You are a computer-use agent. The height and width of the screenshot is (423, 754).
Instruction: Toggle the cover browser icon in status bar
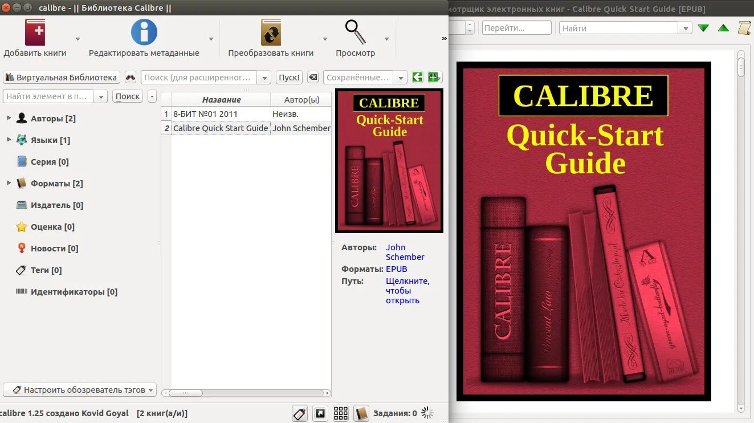coord(320,413)
